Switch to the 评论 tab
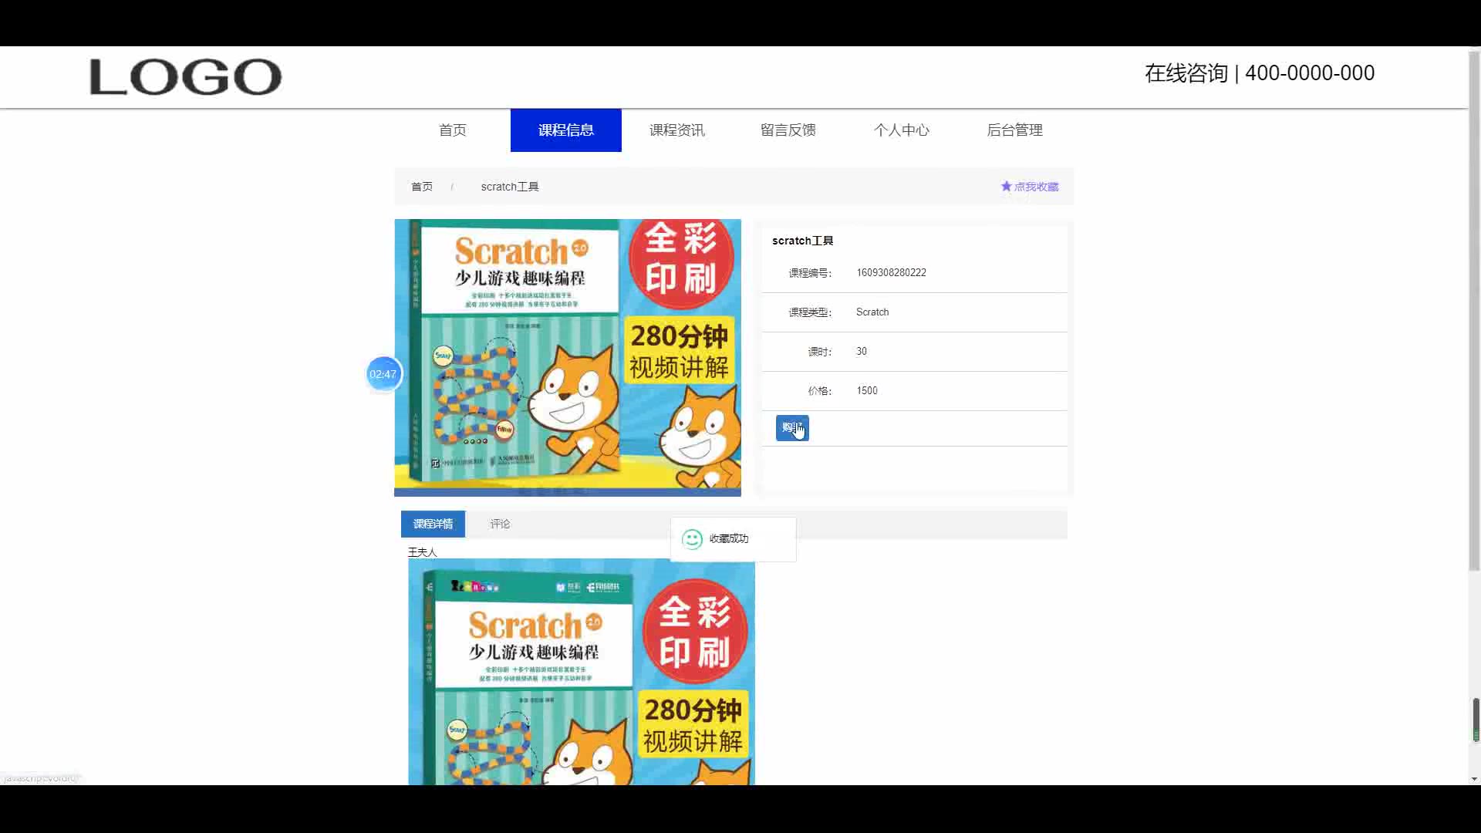Image resolution: width=1481 pixels, height=833 pixels. click(500, 524)
